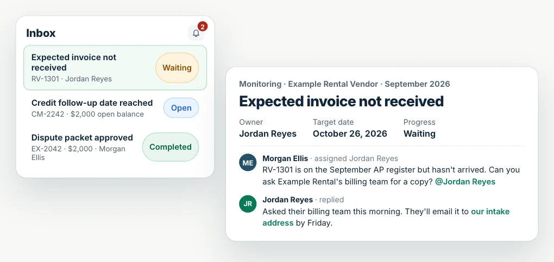Click the ME avatar for Morgan Ellis

(248, 162)
